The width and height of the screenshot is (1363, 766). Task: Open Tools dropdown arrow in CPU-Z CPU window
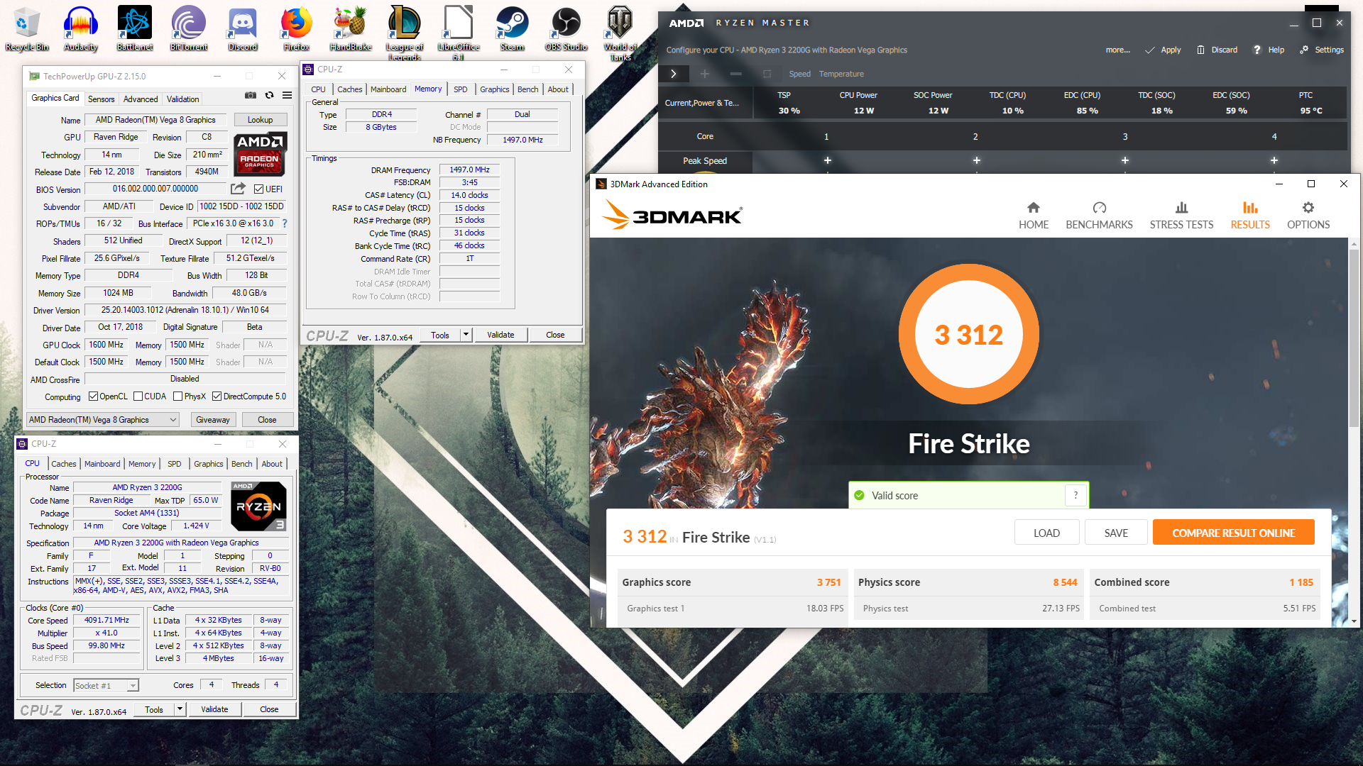[180, 709]
